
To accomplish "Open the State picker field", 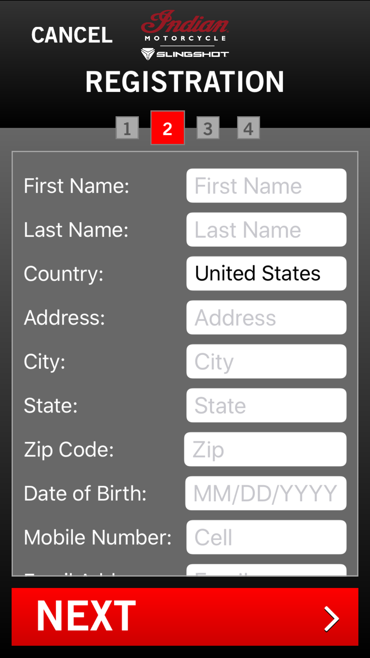I will pos(266,406).
